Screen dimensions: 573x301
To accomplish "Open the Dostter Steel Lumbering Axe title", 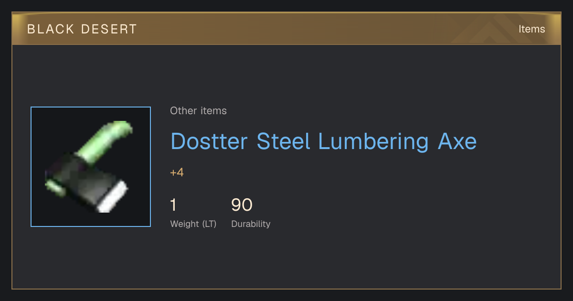I will point(323,142).
